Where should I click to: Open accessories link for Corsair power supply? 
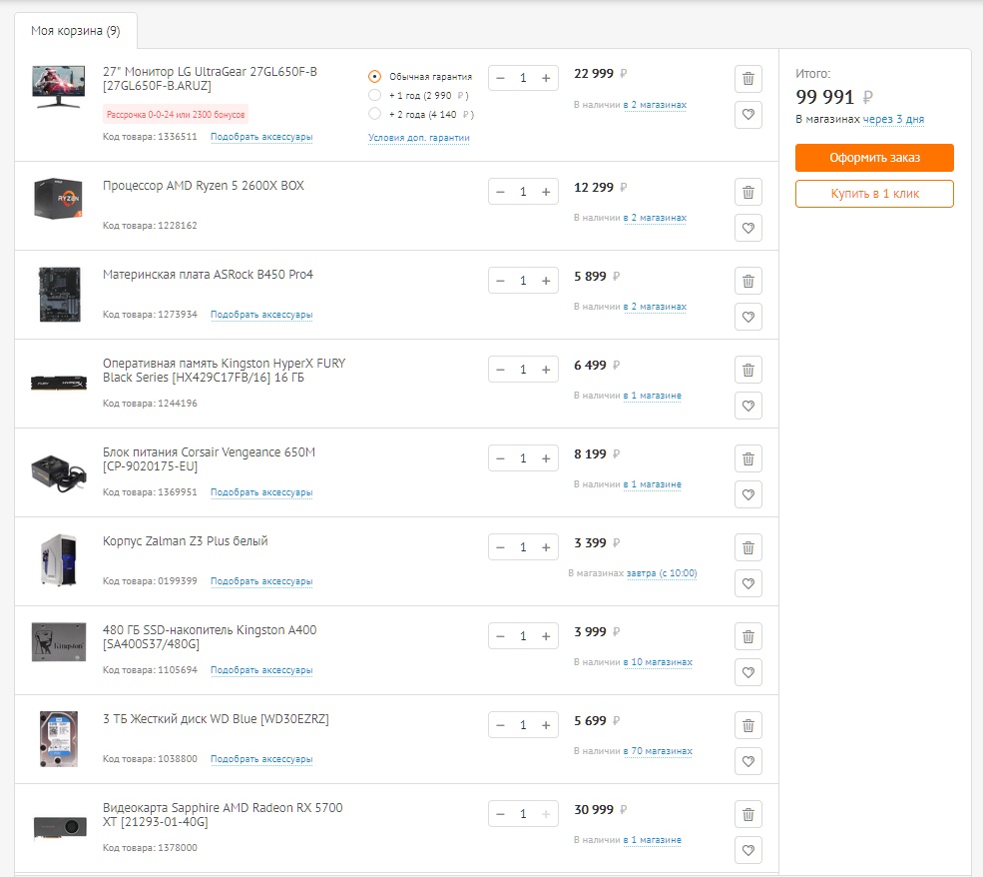261,492
